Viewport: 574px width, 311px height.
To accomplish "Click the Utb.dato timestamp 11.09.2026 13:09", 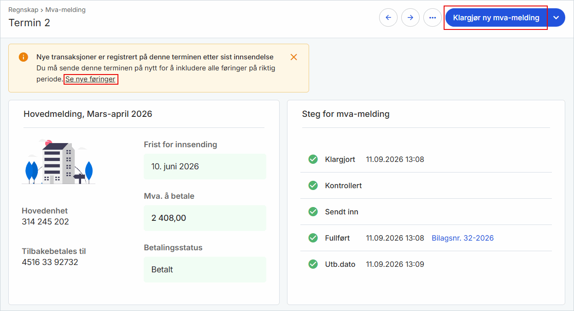I will tap(395, 264).
